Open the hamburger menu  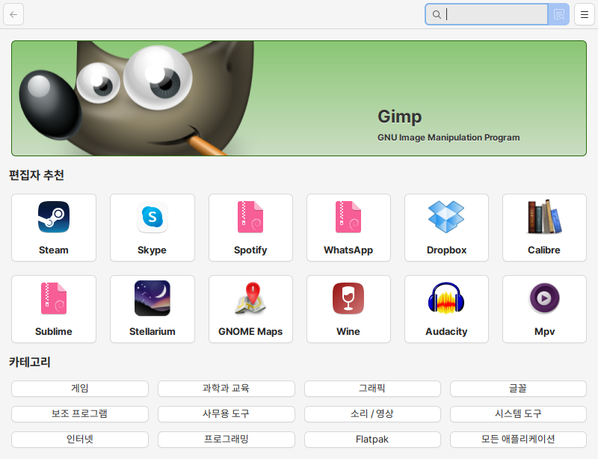(x=585, y=14)
